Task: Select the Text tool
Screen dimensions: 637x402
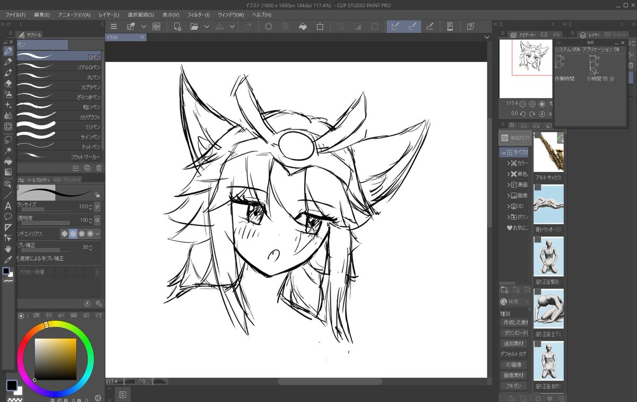Action: (x=8, y=206)
